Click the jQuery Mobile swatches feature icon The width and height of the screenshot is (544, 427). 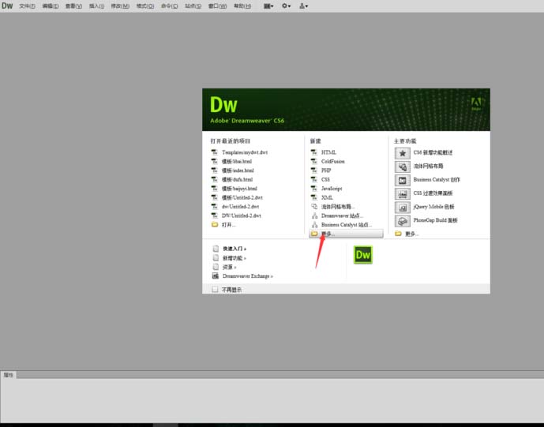[402, 207]
